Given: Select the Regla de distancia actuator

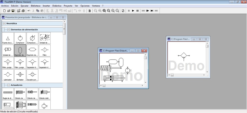Looking at the screenshot, I should (8, 93).
